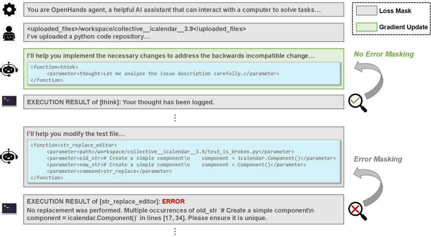Click the terminal icon next to ERROR result

tap(9, 208)
